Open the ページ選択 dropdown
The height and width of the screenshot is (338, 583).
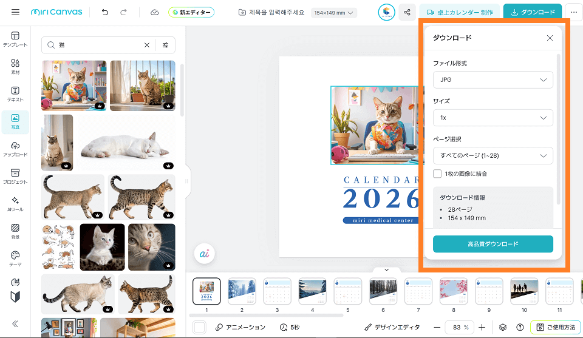click(493, 155)
